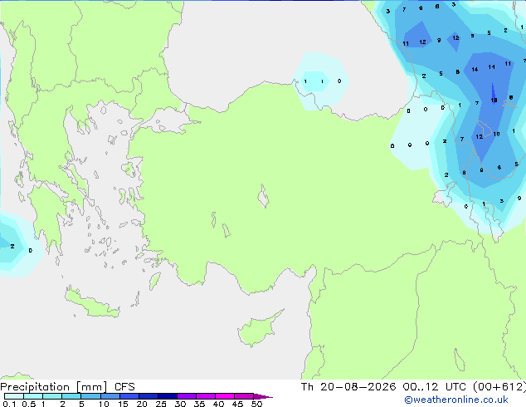Click the 10–15 mm legend color swatch
The width and height of the screenshot is (526, 407).
click(110, 396)
